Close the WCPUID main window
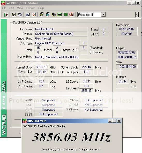 point(138,3)
